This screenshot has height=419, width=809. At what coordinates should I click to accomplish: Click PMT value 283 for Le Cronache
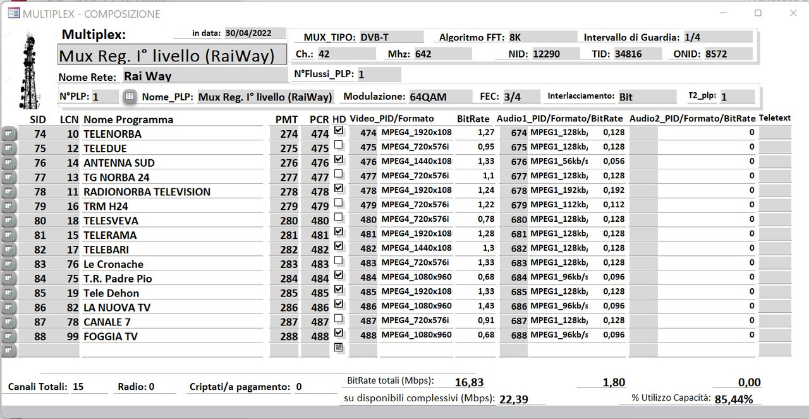pos(284,264)
